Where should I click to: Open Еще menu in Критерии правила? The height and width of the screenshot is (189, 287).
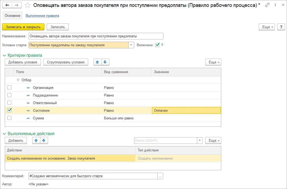coord(213,62)
